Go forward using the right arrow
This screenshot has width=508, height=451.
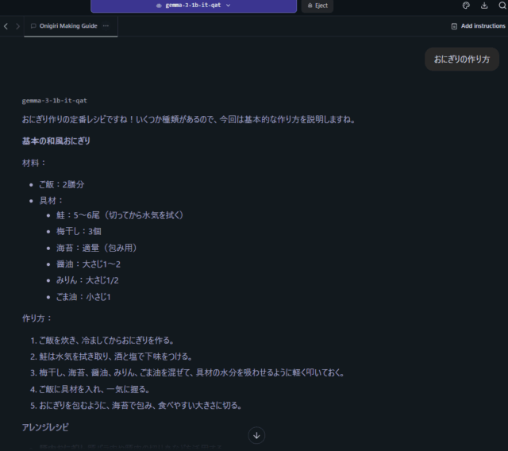pyautogui.click(x=18, y=26)
